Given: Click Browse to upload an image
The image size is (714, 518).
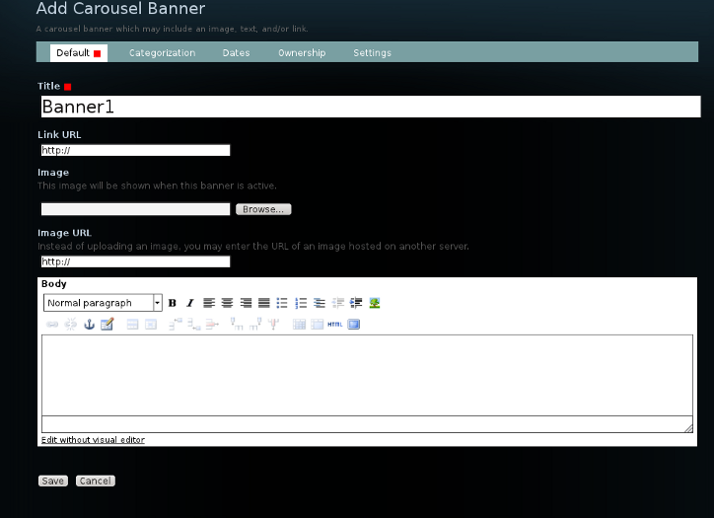Looking at the screenshot, I should [263, 209].
